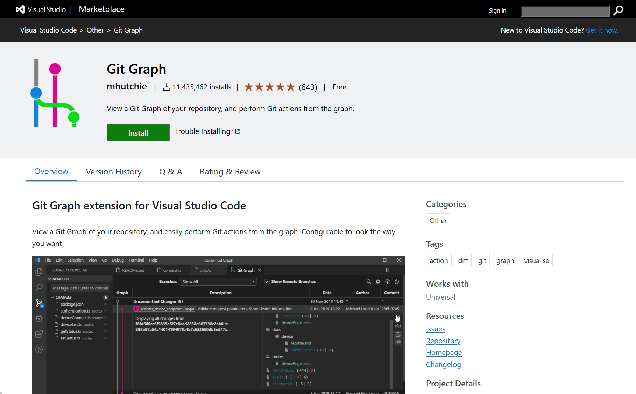Enable the Show Remote Branches checkbox
The height and width of the screenshot is (394, 636).
[x=267, y=281]
